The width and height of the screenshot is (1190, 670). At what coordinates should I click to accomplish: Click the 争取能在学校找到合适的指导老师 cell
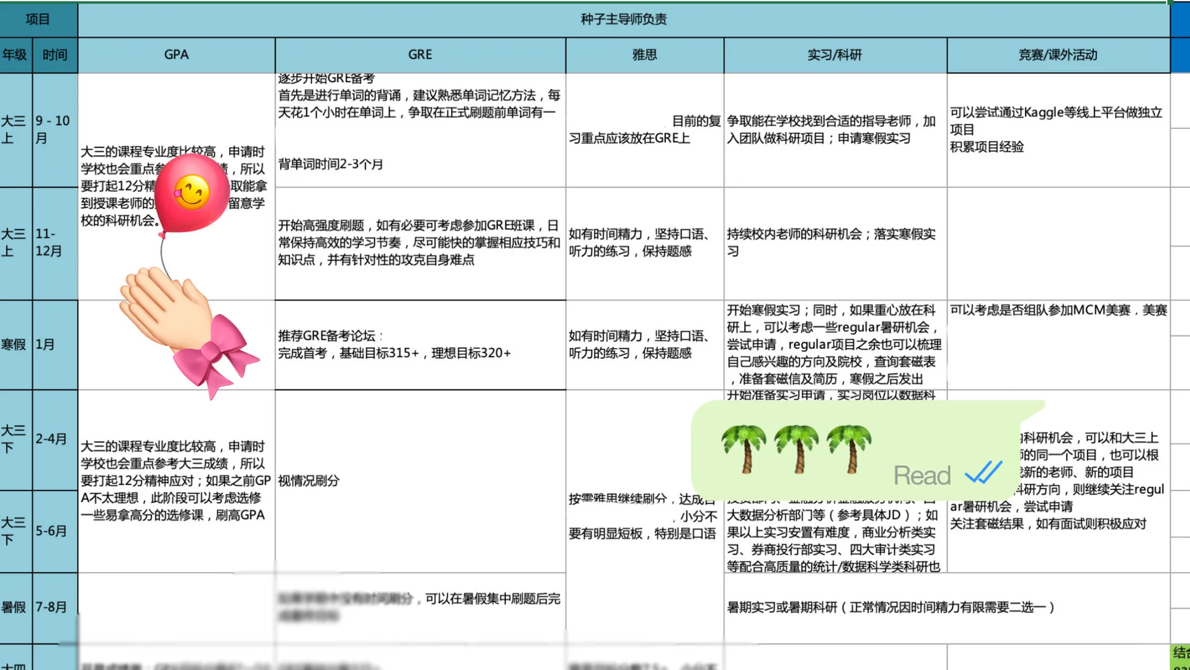tap(835, 130)
